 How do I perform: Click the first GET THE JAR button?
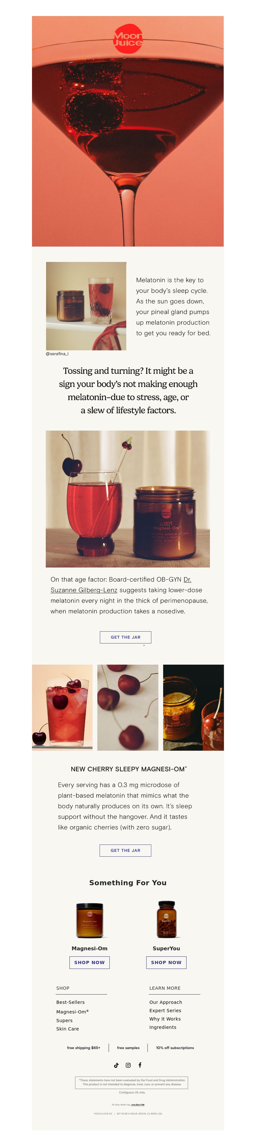[x=125, y=637]
